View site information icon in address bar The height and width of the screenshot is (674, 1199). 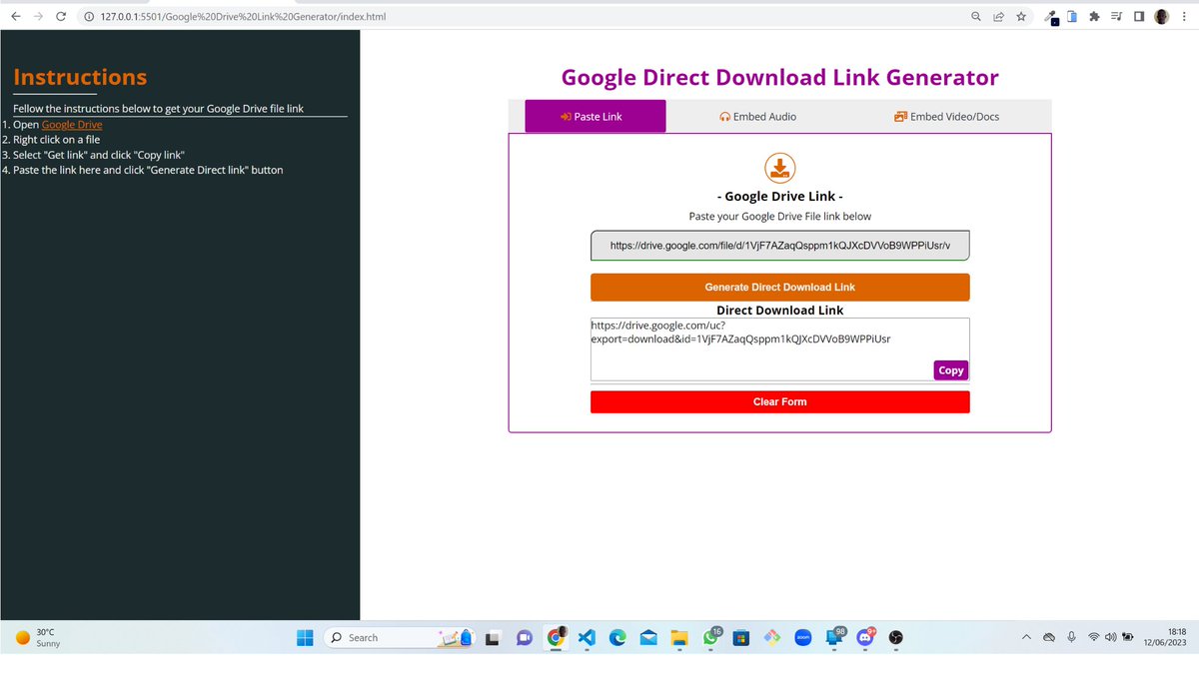point(89,17)
